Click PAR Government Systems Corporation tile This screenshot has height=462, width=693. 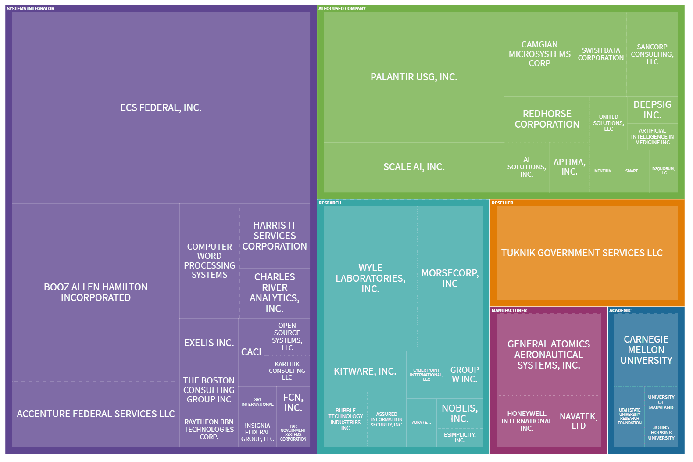tap(293, 433)
